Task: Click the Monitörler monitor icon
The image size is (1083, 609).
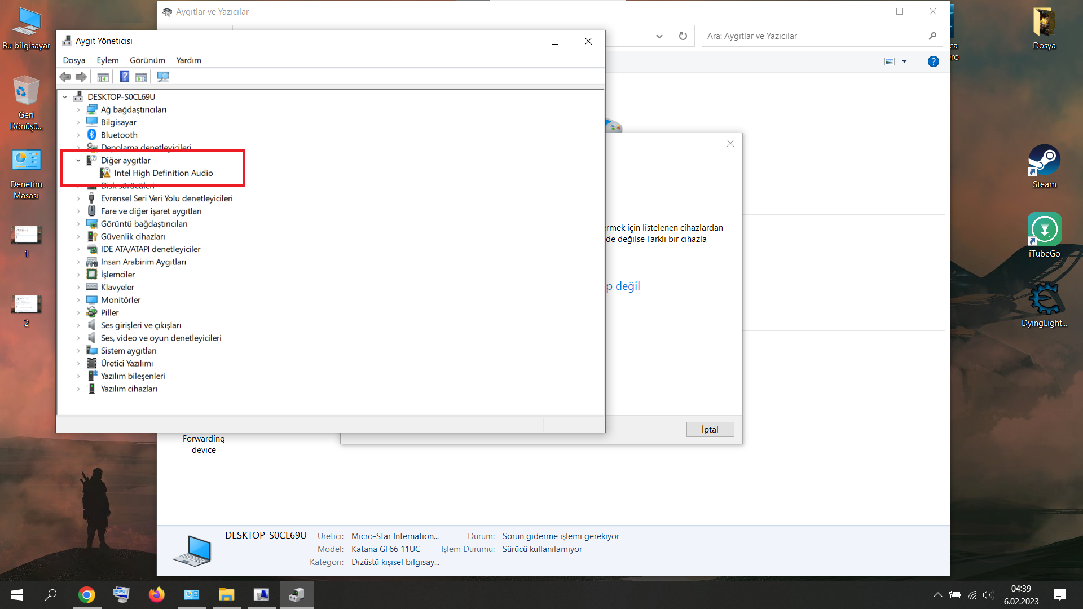Action: click(x=92, y=299)
